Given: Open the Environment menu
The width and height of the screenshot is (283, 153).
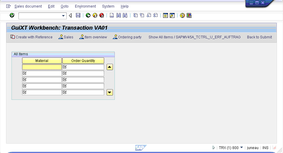Looking at the screenshot, I should 85,6.
